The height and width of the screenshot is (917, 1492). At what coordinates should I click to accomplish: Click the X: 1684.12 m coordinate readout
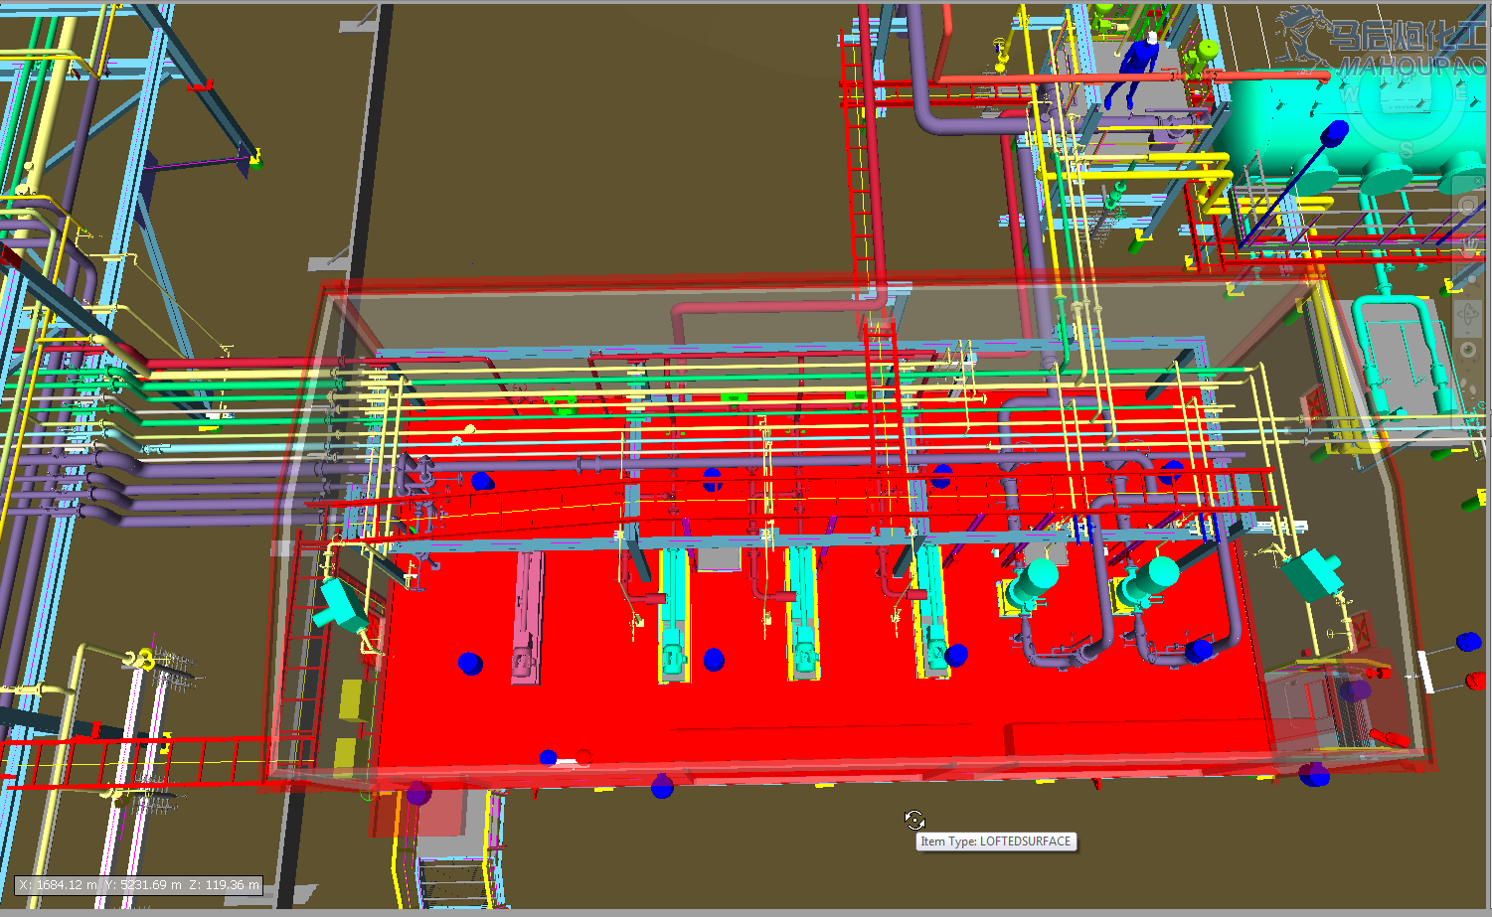59,884
